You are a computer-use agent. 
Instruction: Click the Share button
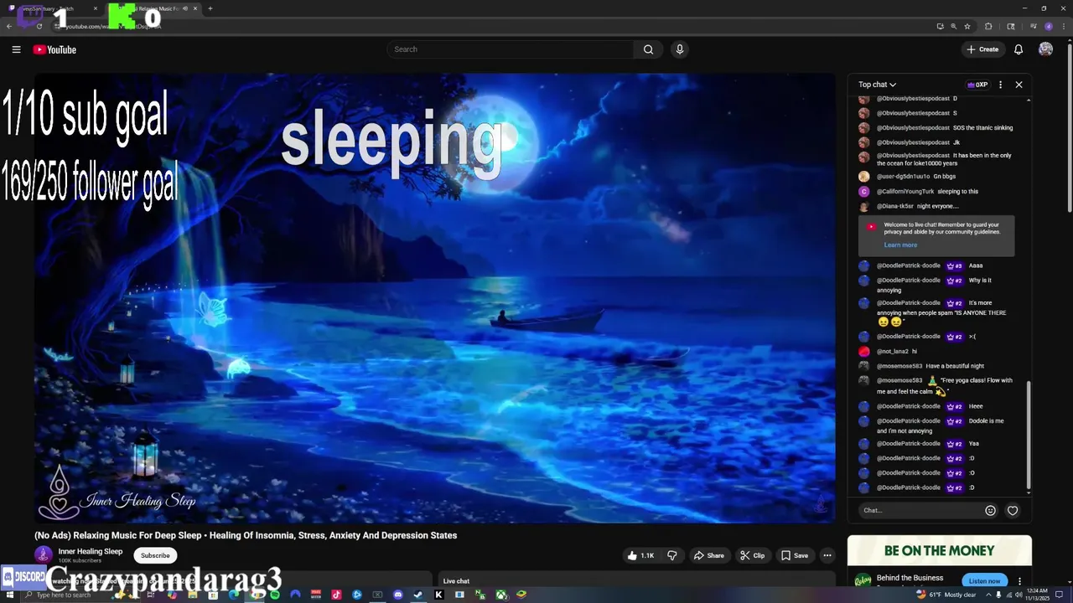pos(708,555)
